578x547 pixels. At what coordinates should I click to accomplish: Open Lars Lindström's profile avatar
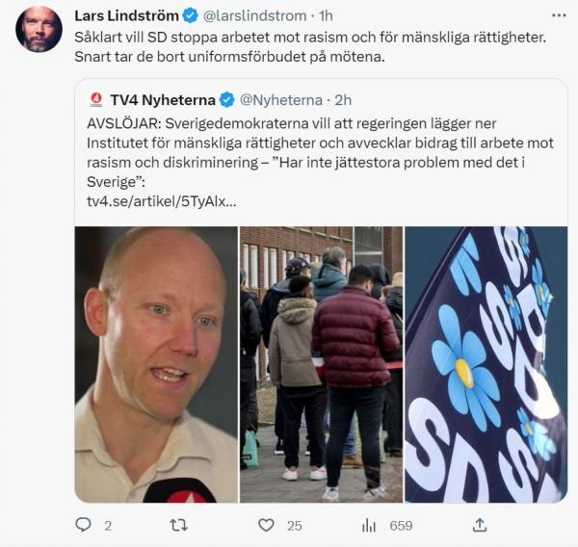(39, 30)
